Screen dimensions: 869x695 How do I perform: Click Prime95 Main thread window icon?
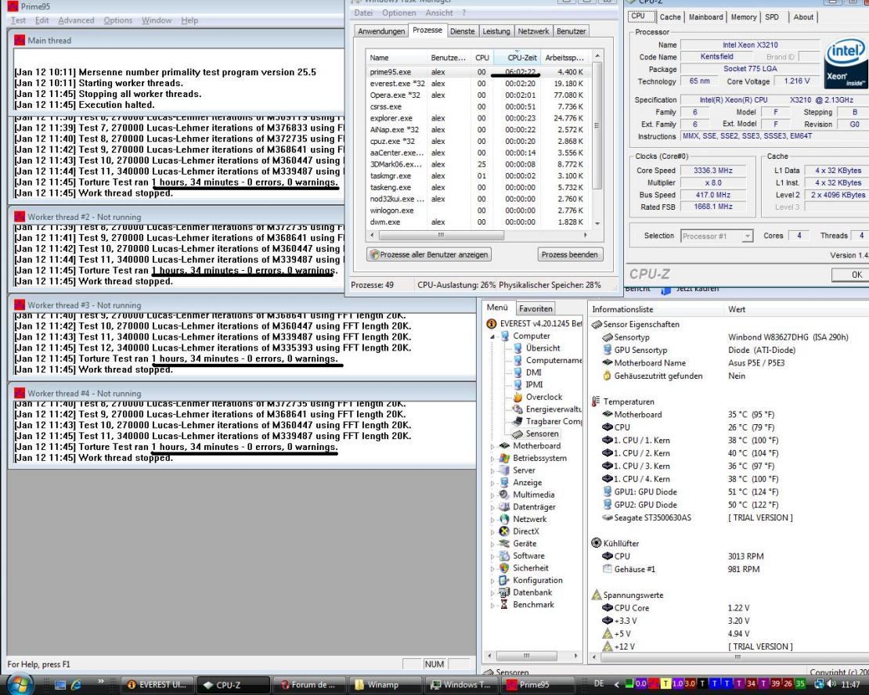(20, 41)
